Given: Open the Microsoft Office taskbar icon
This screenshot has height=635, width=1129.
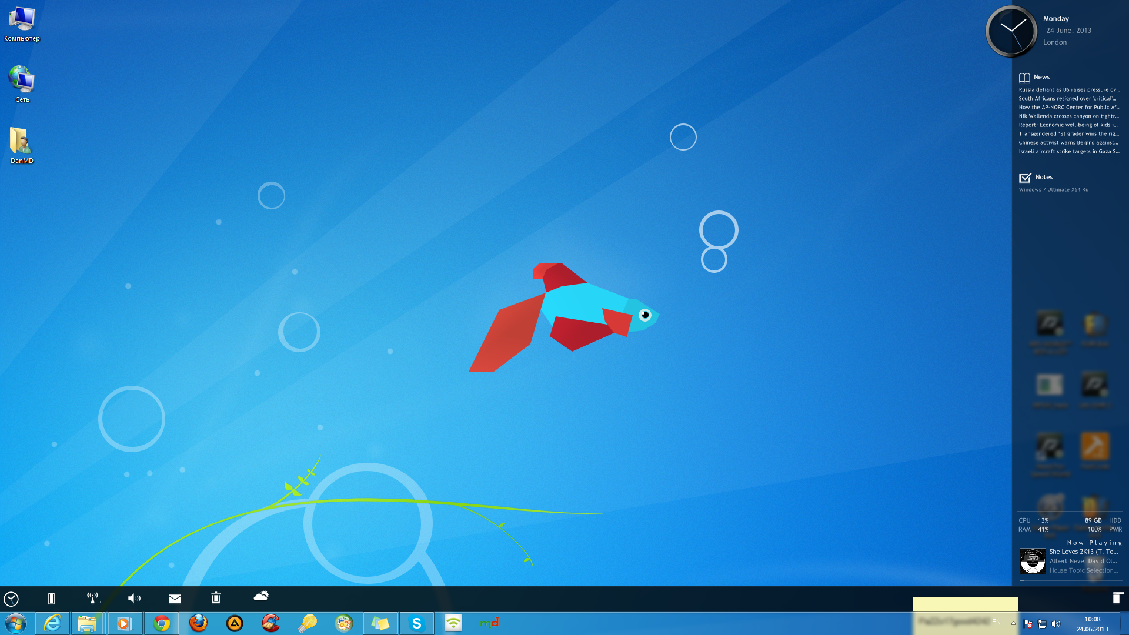Looking at the screenshot, I should click(x=344, y=623).
